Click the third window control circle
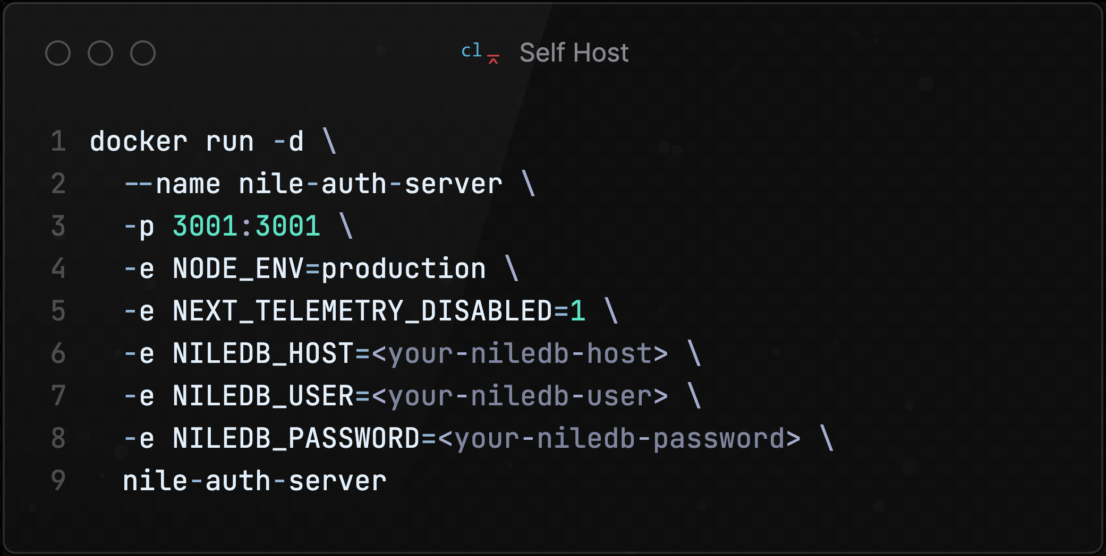Screen dimensions: 1106x556 coord(143,53)
